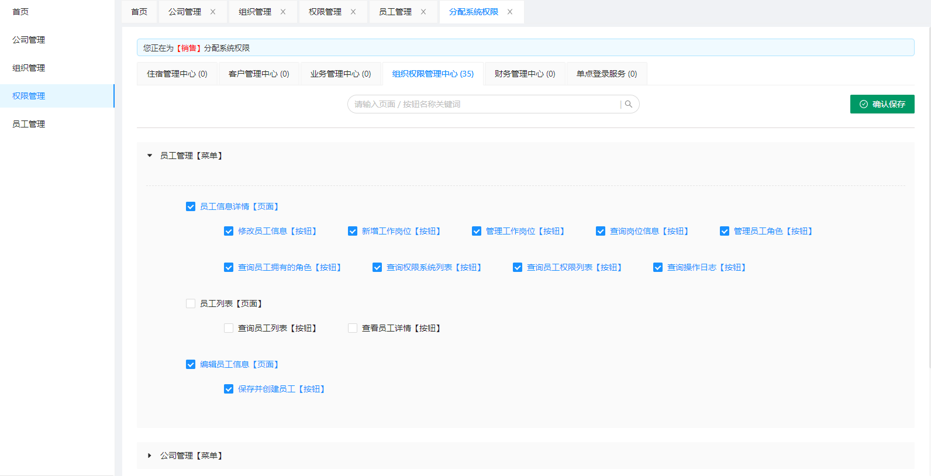The image size is (931, 476).
Task: Uncheck 查询员工权限列表【按钮】 checkbox
Action: 518,267
